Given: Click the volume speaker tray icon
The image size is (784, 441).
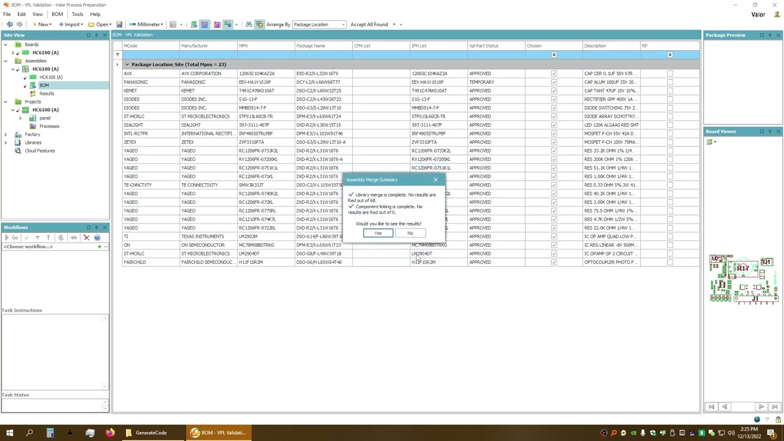Looking at the screenshot, I should pyautogui.click(x=731, y=433).
